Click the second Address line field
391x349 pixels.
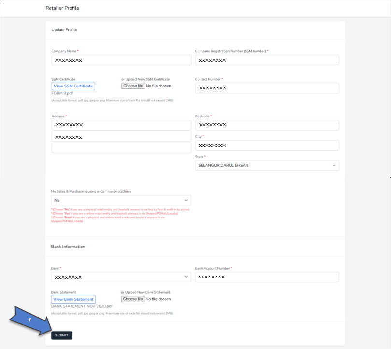click(121, 137)
